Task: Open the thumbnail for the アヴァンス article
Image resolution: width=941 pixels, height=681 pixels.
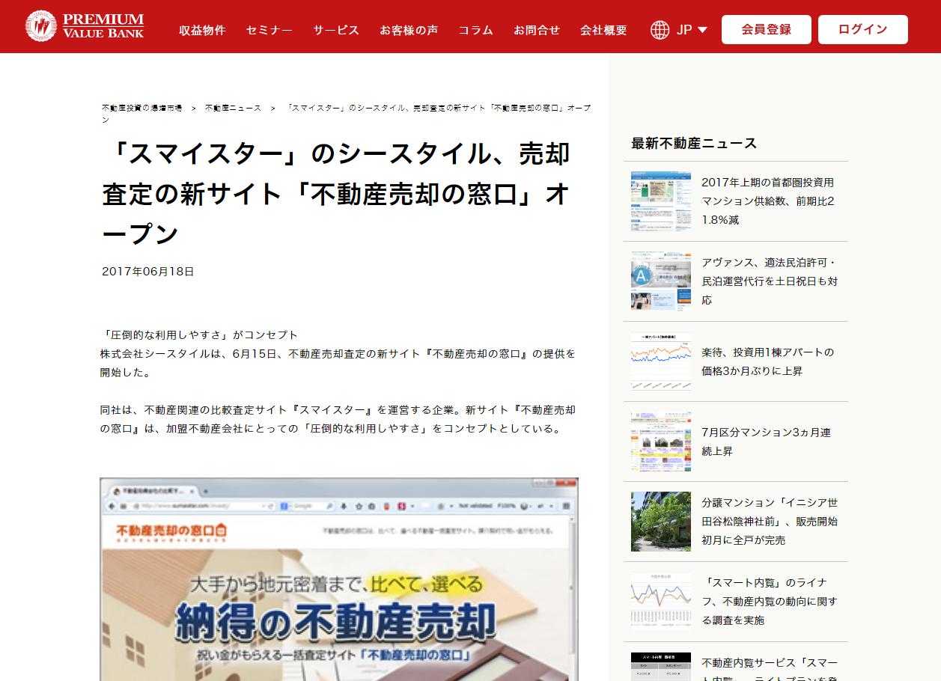Action: tap(661, 281)
